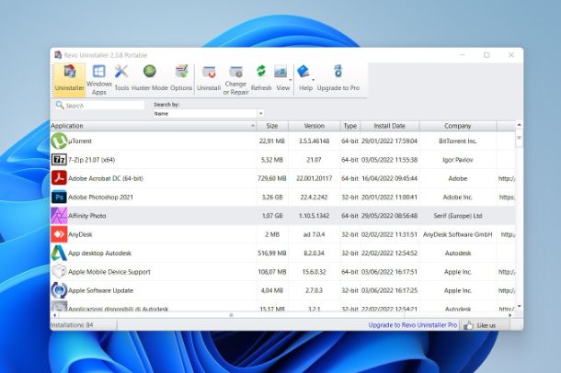Click the AnyDesk Software GmbH cell

click(458, 234)
